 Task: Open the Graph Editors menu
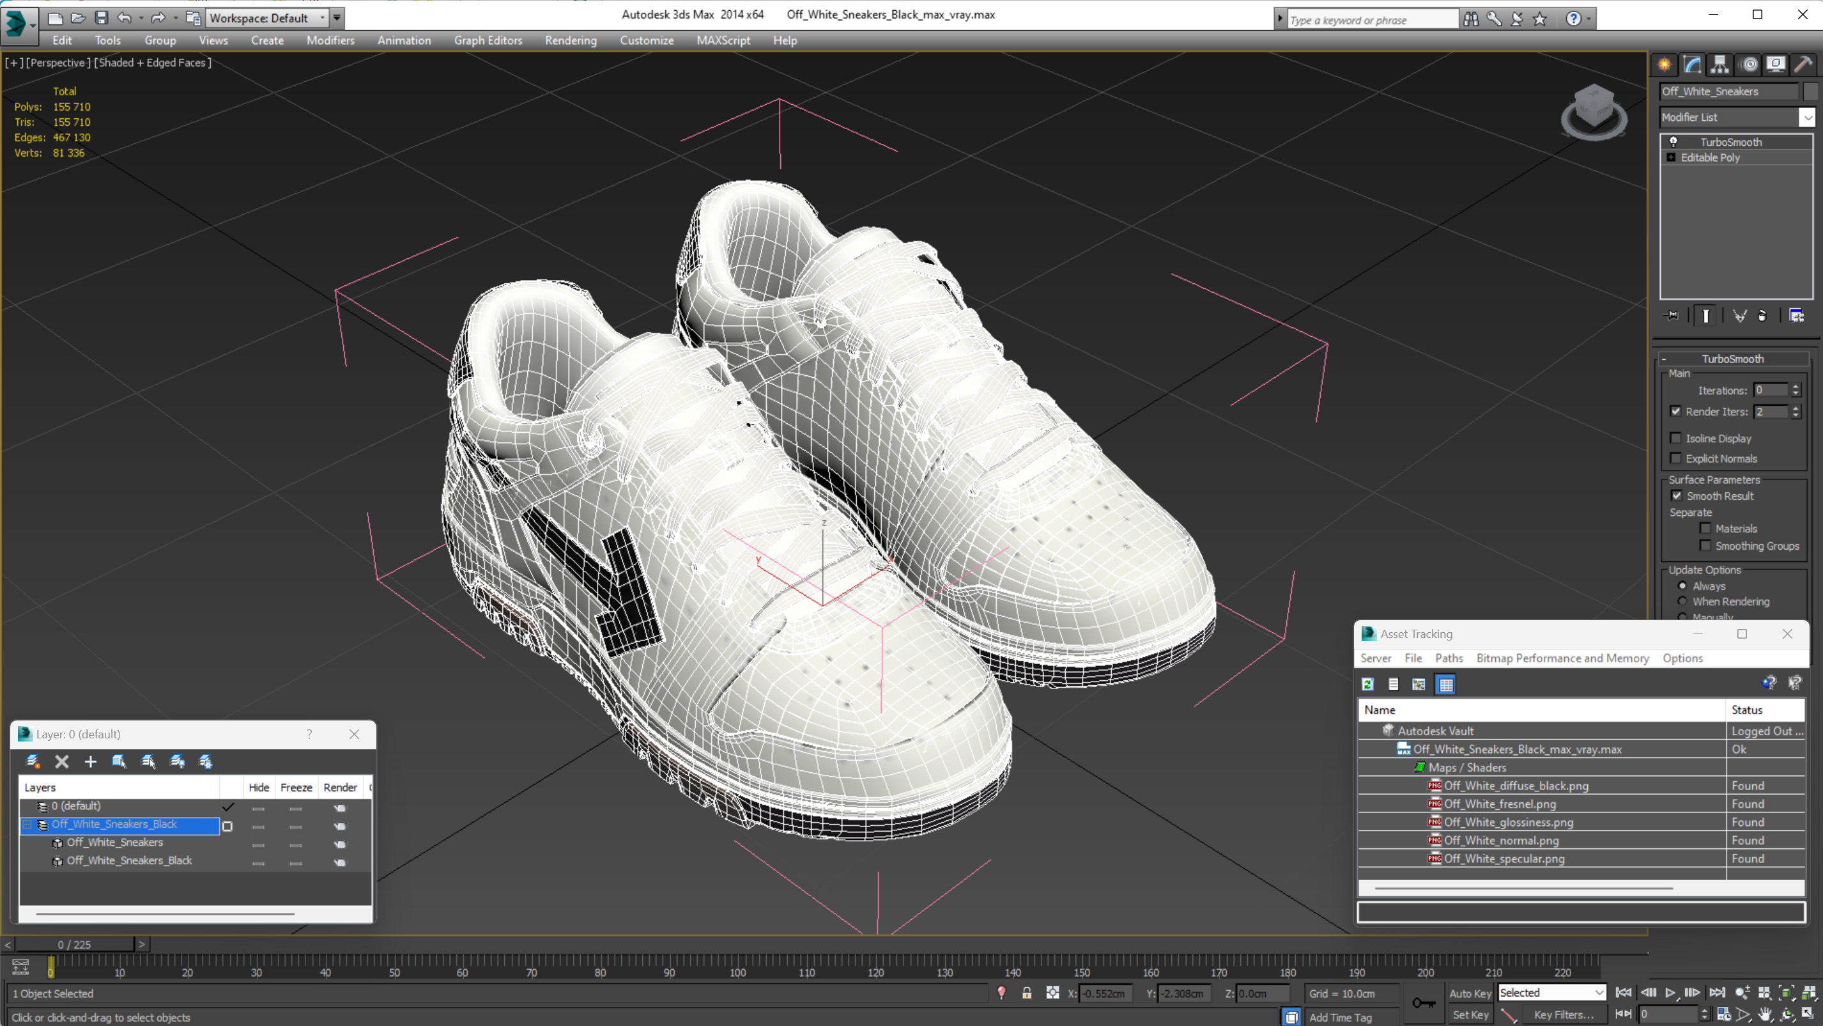[488, 40]
